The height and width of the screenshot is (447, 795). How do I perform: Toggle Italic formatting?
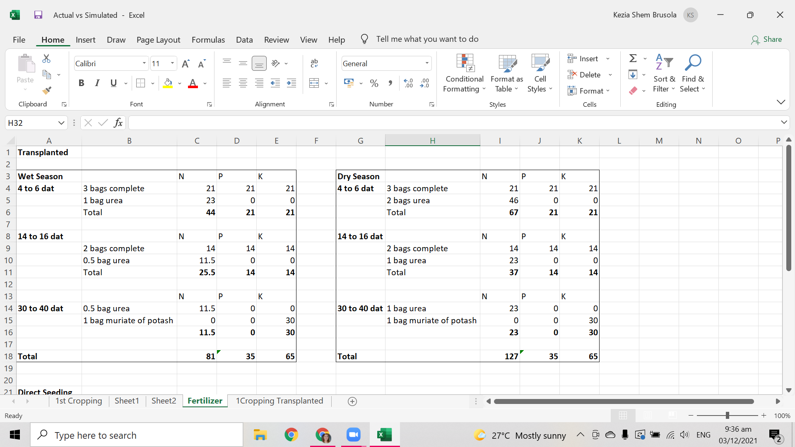(x=97, y=83)
